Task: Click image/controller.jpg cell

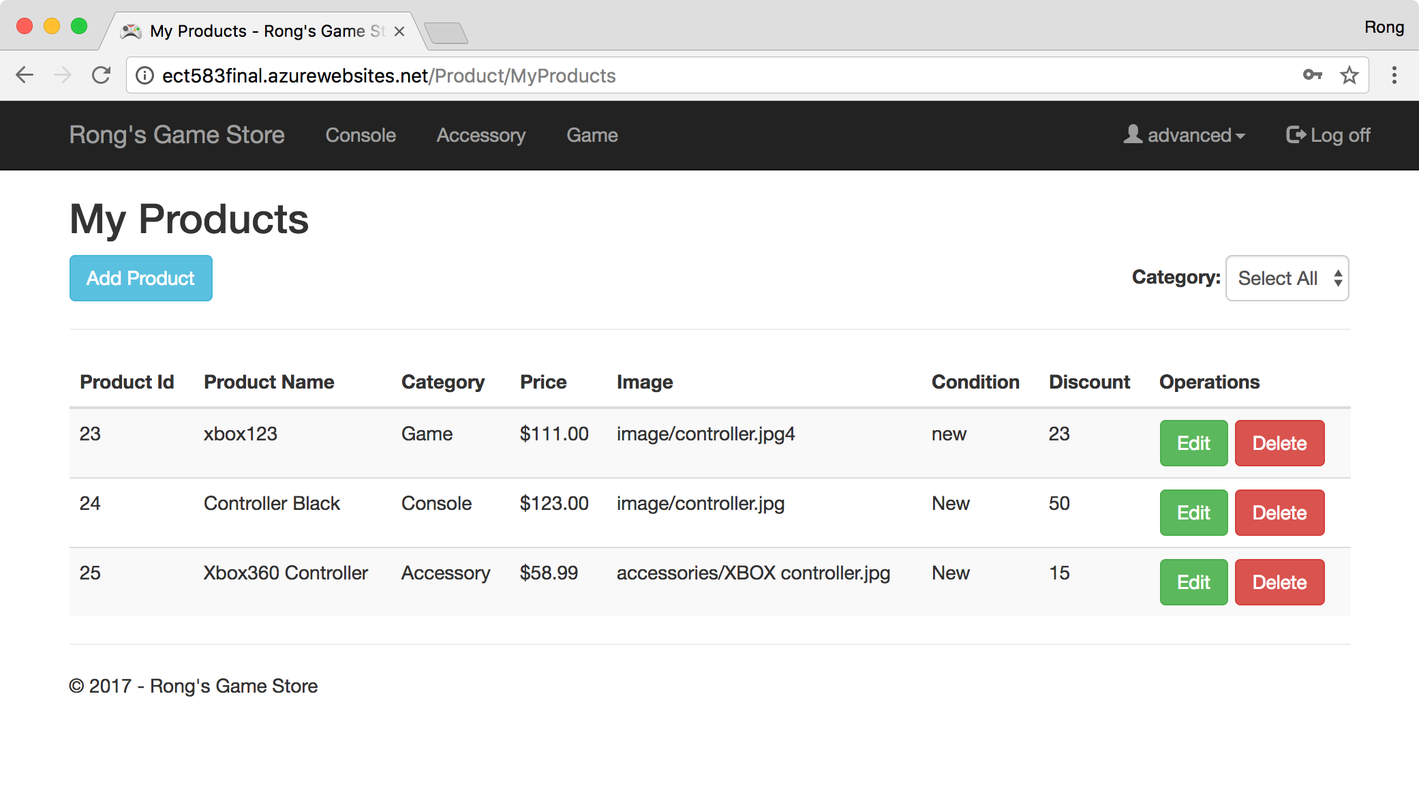Action: click(x=701, y=504)
